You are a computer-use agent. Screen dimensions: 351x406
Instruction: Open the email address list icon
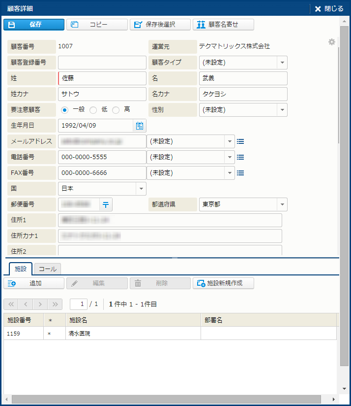click(240, 141)
